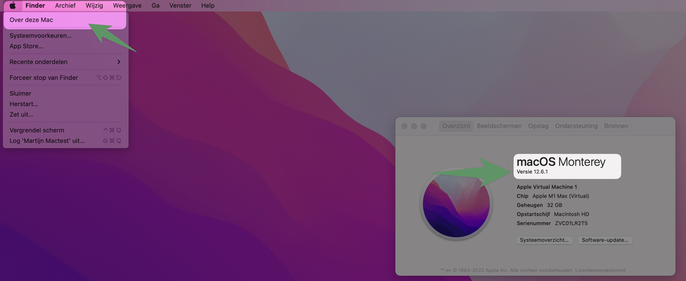Open the Archief menu
The image size is (686, 281).
65,5
